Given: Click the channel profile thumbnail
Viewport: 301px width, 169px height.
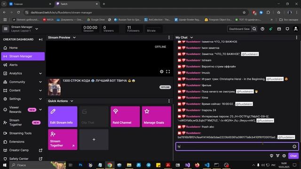Looking at the screenshot, I should click(x=55, y=87).
